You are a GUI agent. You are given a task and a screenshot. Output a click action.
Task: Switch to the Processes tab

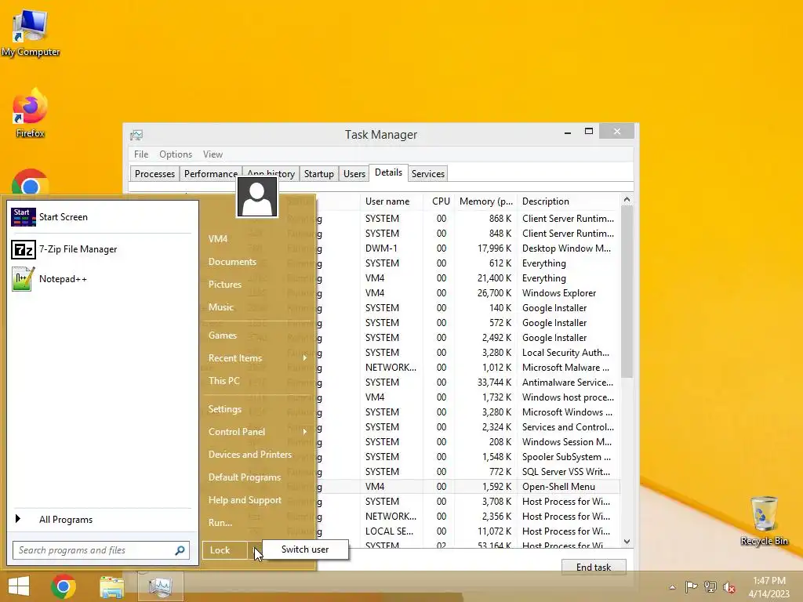(x=154, y=173)
